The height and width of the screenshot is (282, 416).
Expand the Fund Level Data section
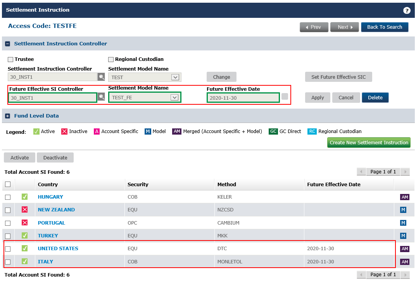pos(8,116)
